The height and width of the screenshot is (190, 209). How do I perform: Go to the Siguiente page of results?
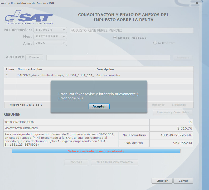click(179, 105)
